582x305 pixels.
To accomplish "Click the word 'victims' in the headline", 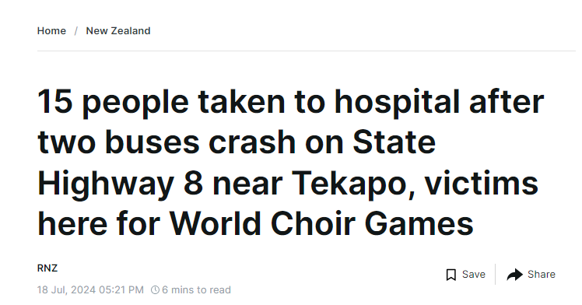I will (481, 183).
